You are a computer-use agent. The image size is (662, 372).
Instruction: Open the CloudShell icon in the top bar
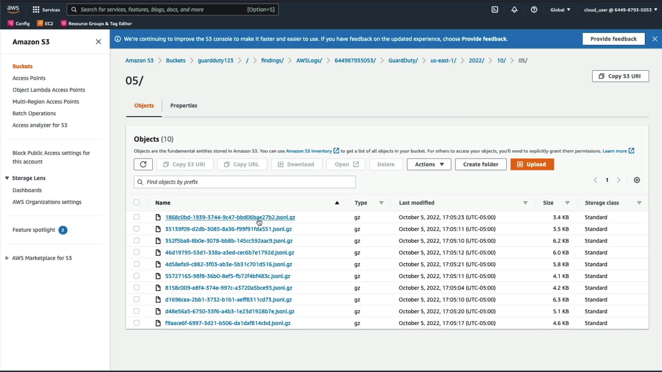495,10
